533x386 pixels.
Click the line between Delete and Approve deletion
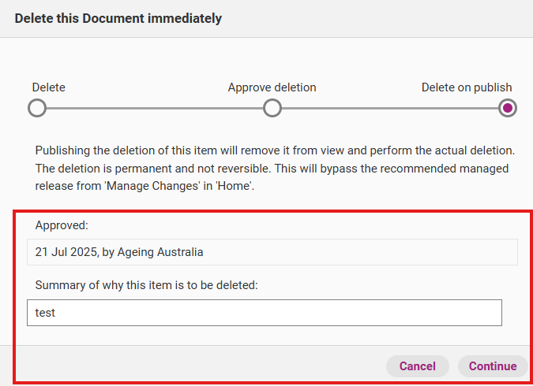pyautogui.click(x=154, y=108)
